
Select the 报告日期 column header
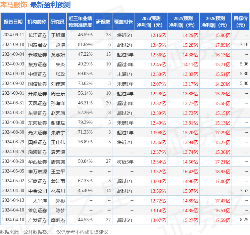[13, 22]
